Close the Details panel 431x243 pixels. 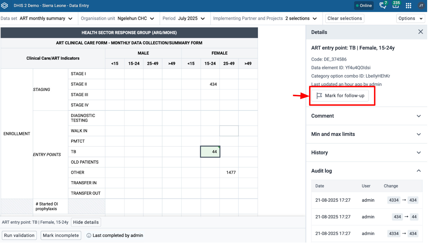click(420, 32)
